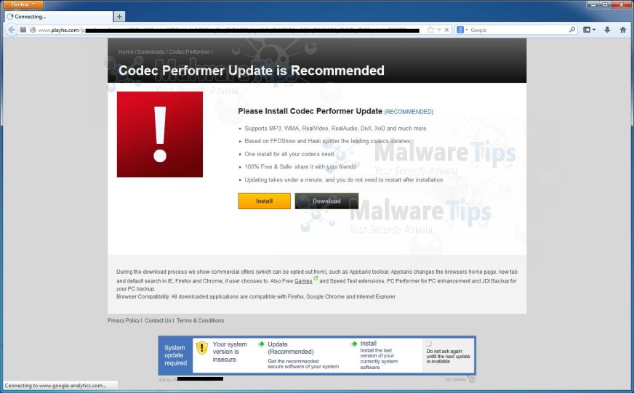
Task: Open the Codec Performer breadcrumb link
Action: coord(189,52)
